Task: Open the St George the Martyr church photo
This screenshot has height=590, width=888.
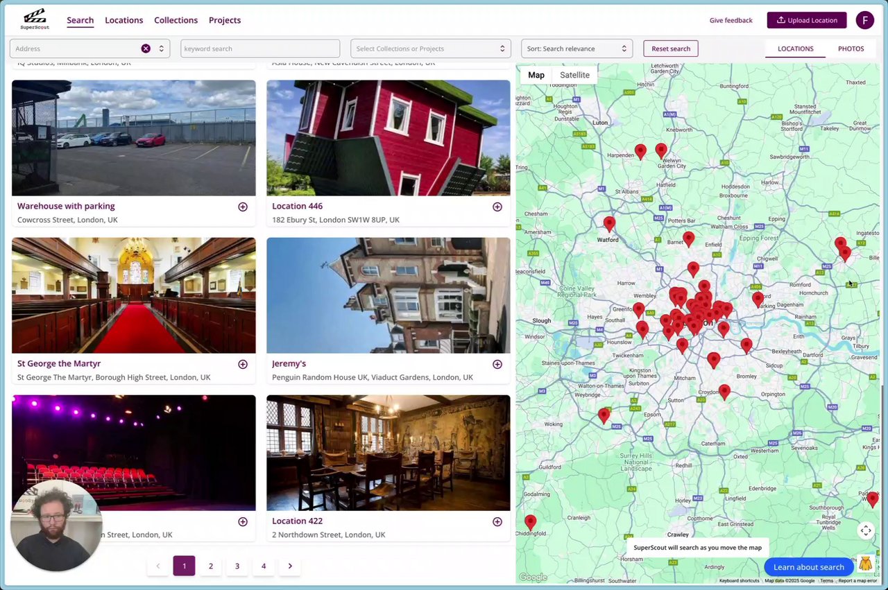Action: coord(134,295)
